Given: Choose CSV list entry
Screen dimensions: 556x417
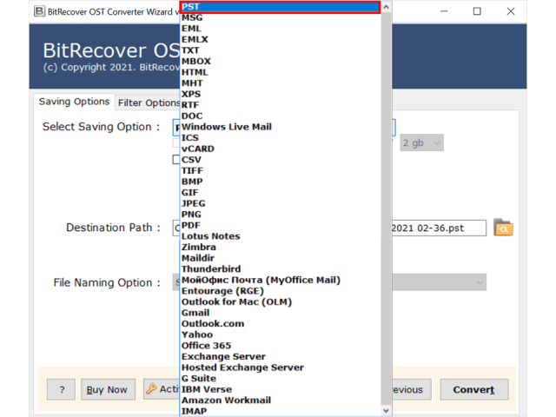Looking at the screenshot, I should pos(280,160).
